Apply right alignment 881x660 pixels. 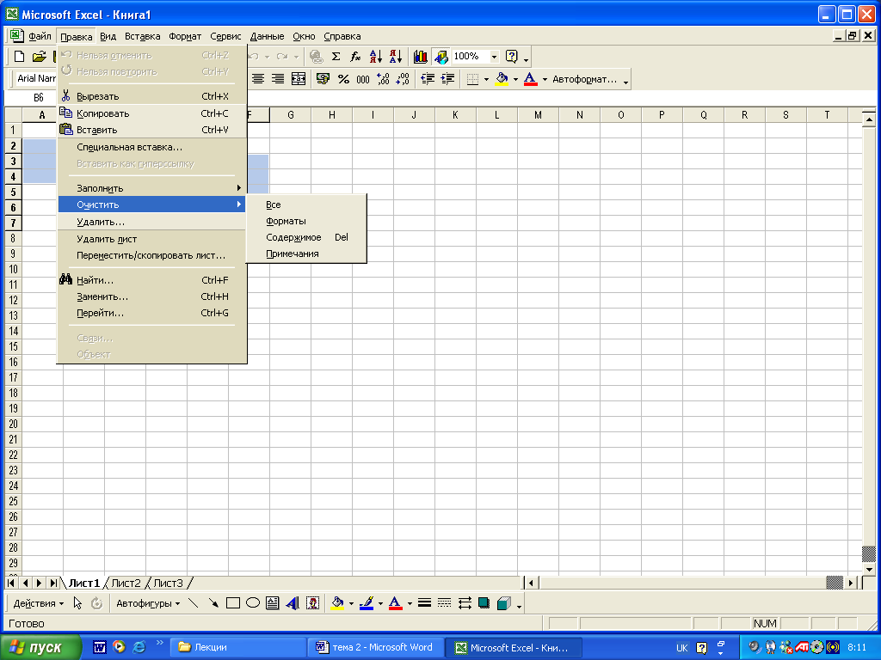278,79
